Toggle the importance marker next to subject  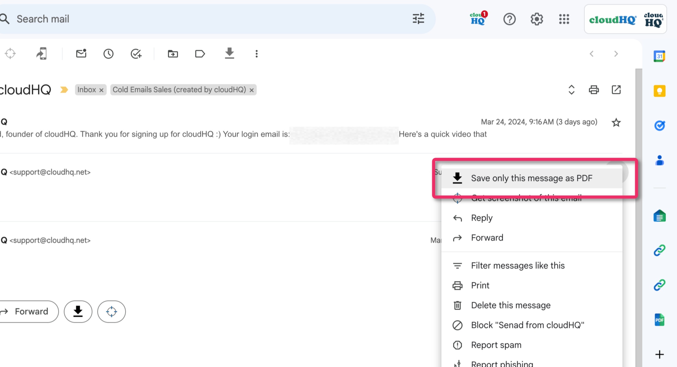(64, 90)
